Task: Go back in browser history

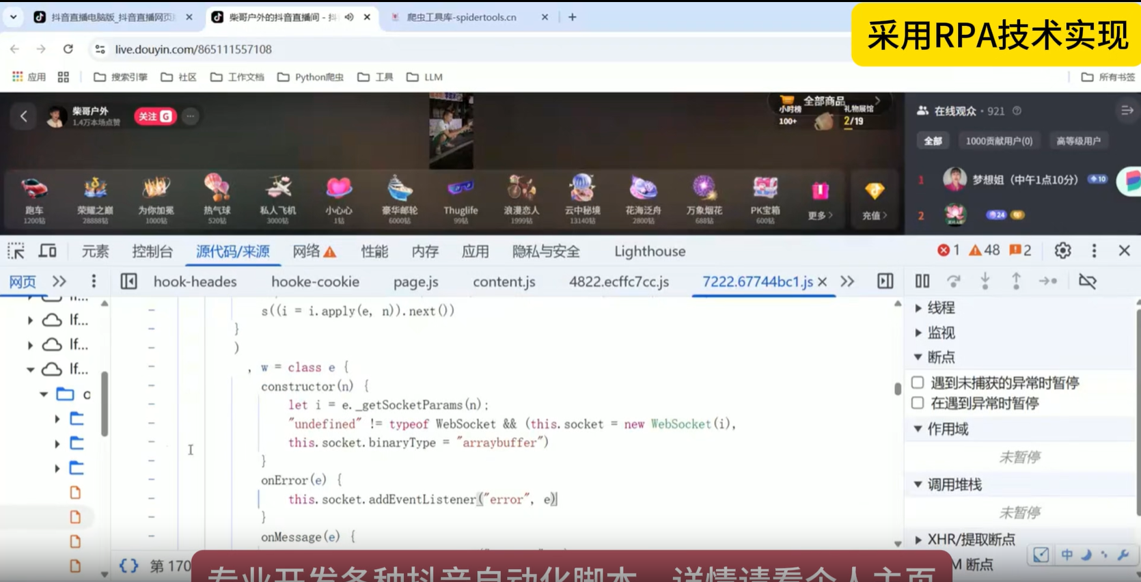Action: (14, 49)
